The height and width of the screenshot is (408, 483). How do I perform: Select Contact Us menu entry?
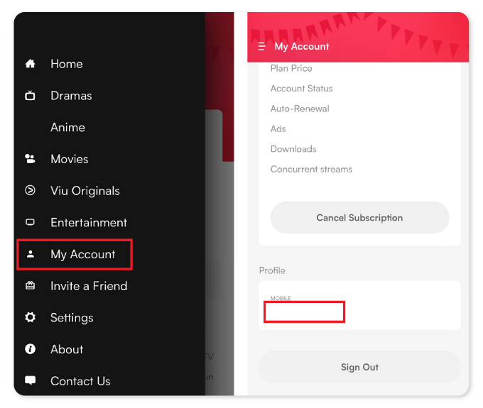[80, 381]
